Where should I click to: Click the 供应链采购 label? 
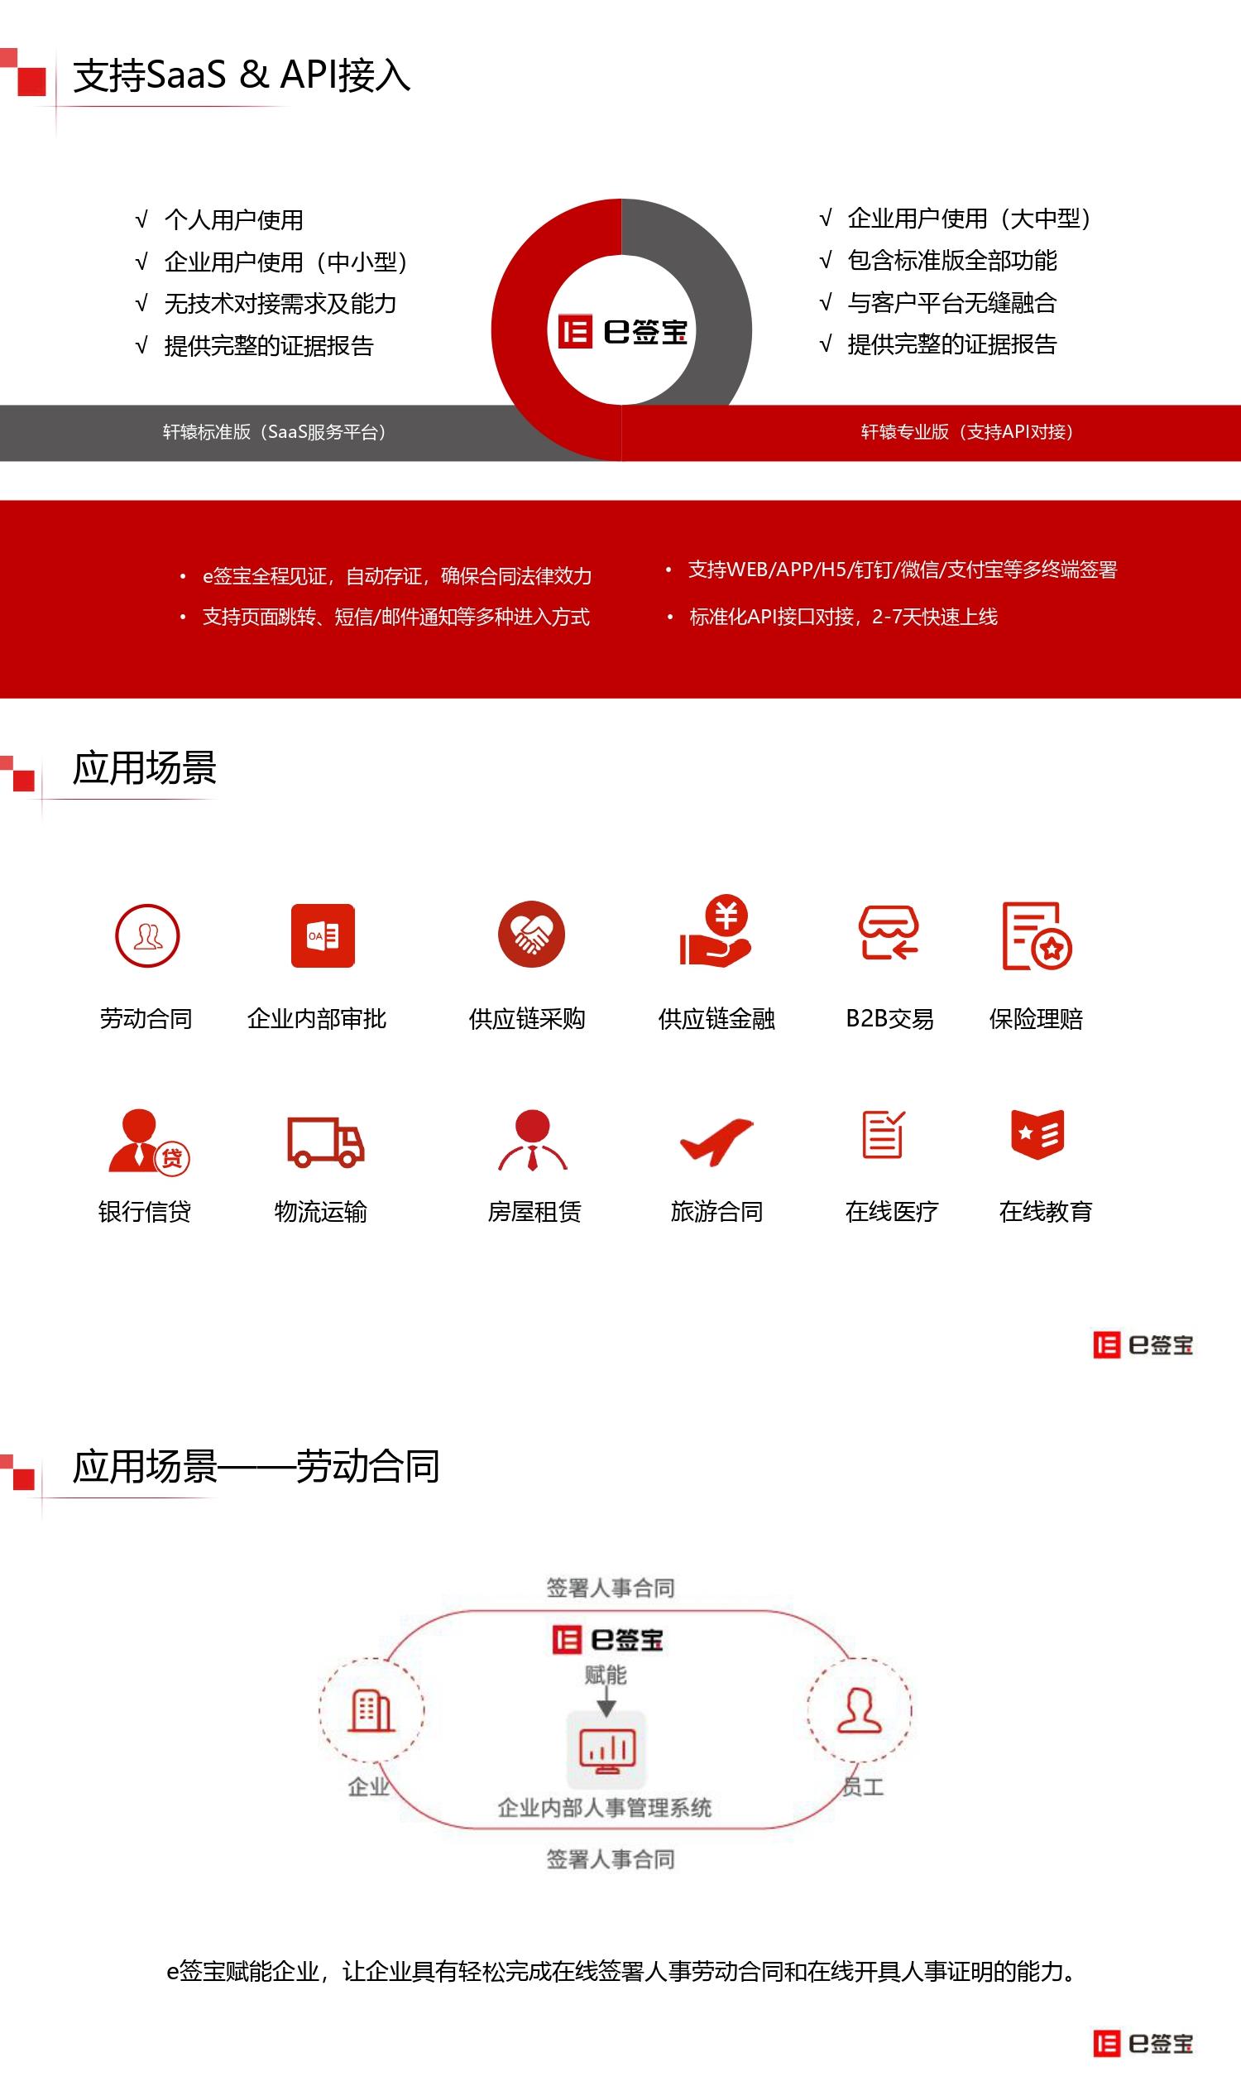[528, 1018]
